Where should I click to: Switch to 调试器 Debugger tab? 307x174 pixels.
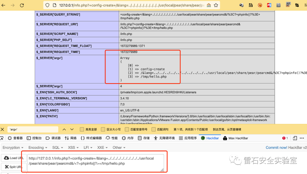53,138
